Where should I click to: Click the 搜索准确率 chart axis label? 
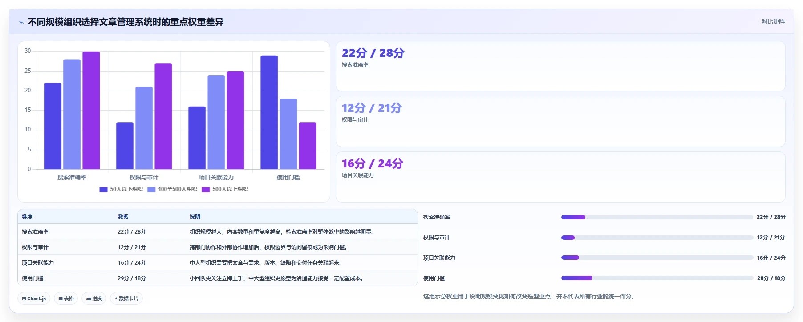[72, 178]
